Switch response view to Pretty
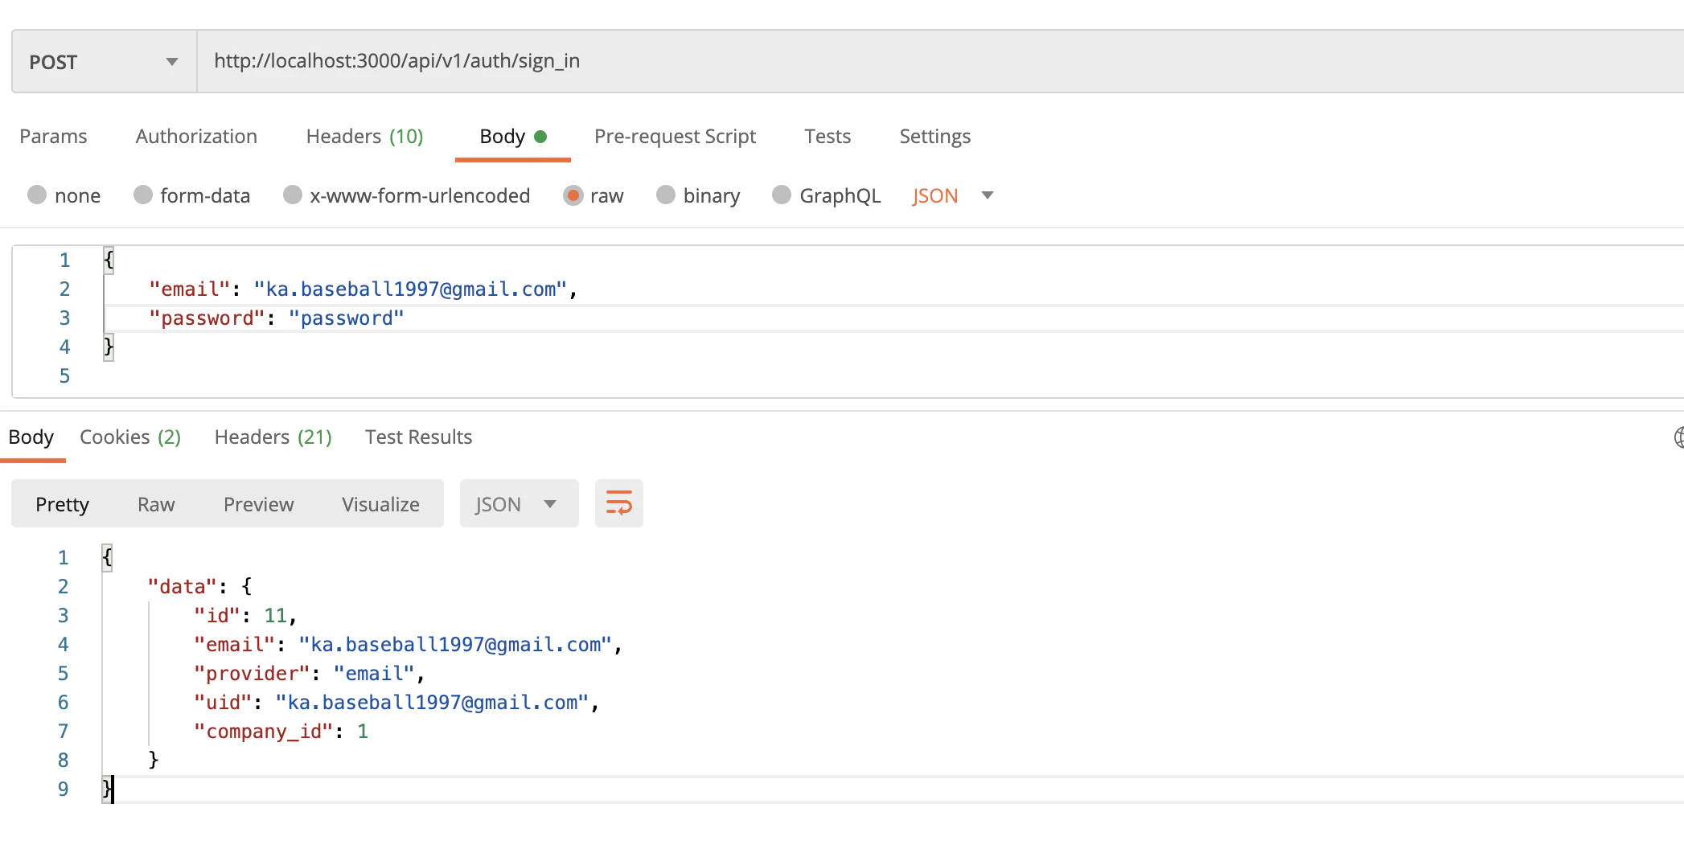The width and height of the screenshot is (1684, 841). [62, 504]
